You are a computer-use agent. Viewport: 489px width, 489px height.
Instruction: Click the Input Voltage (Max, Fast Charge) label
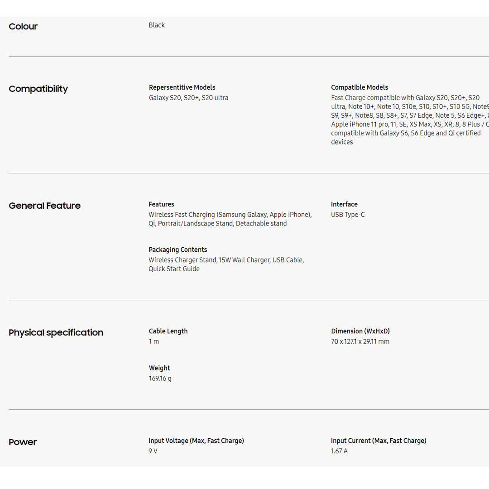196,441
